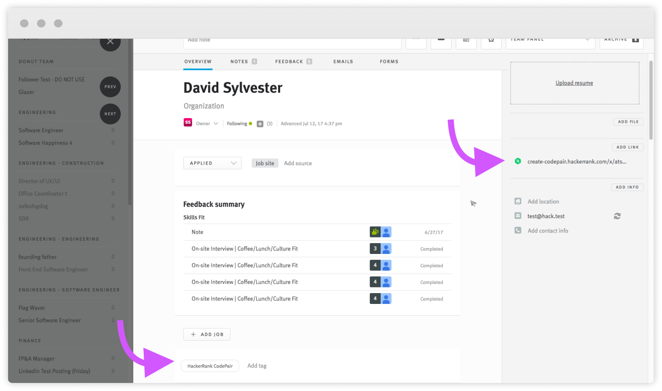This screenshot has width=662, height=391.
Task: Click the score 3 badge in feedback summary
Action: [x=375, y=249]
